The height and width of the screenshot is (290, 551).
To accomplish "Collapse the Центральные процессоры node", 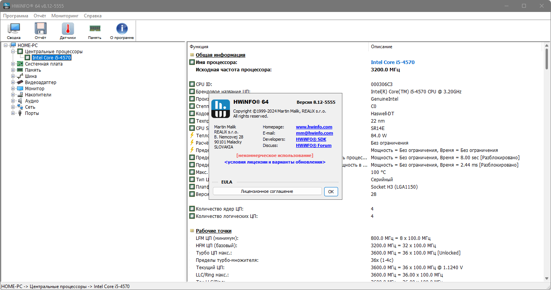I will click(x=13, y=52).
